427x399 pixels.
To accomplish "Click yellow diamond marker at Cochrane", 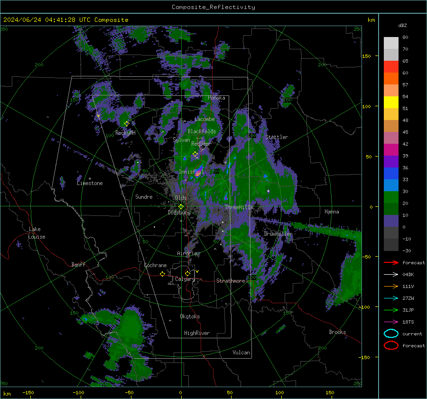I will tap(163, 274).
